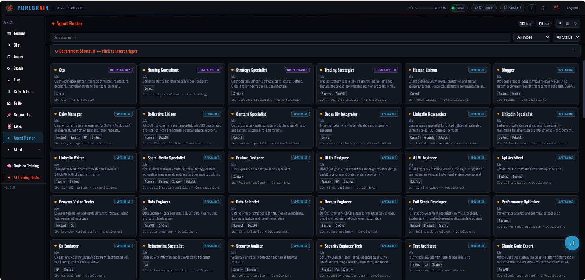Switch to list rows view
Image resolution: width=585 pixels, height=280 pixels.
click(567, 23)
